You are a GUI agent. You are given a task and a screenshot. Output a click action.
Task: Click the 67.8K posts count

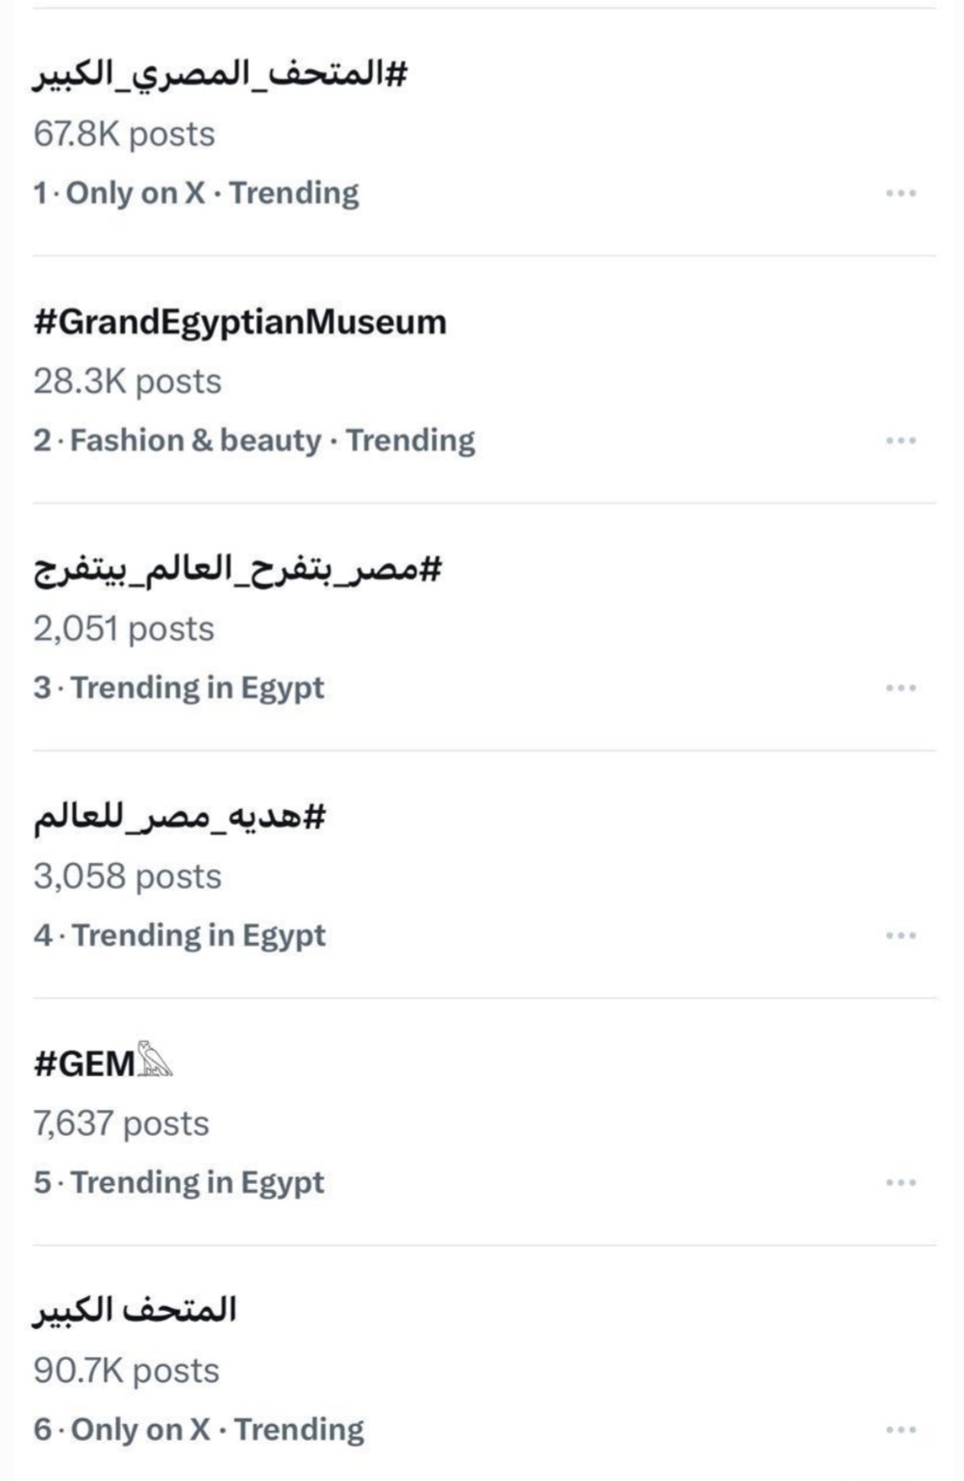[x=124, y=134]
